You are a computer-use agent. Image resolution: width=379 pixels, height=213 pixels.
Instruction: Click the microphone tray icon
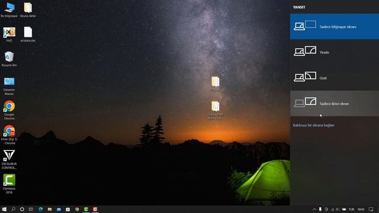pyautogui.click(x=320, y=209)
